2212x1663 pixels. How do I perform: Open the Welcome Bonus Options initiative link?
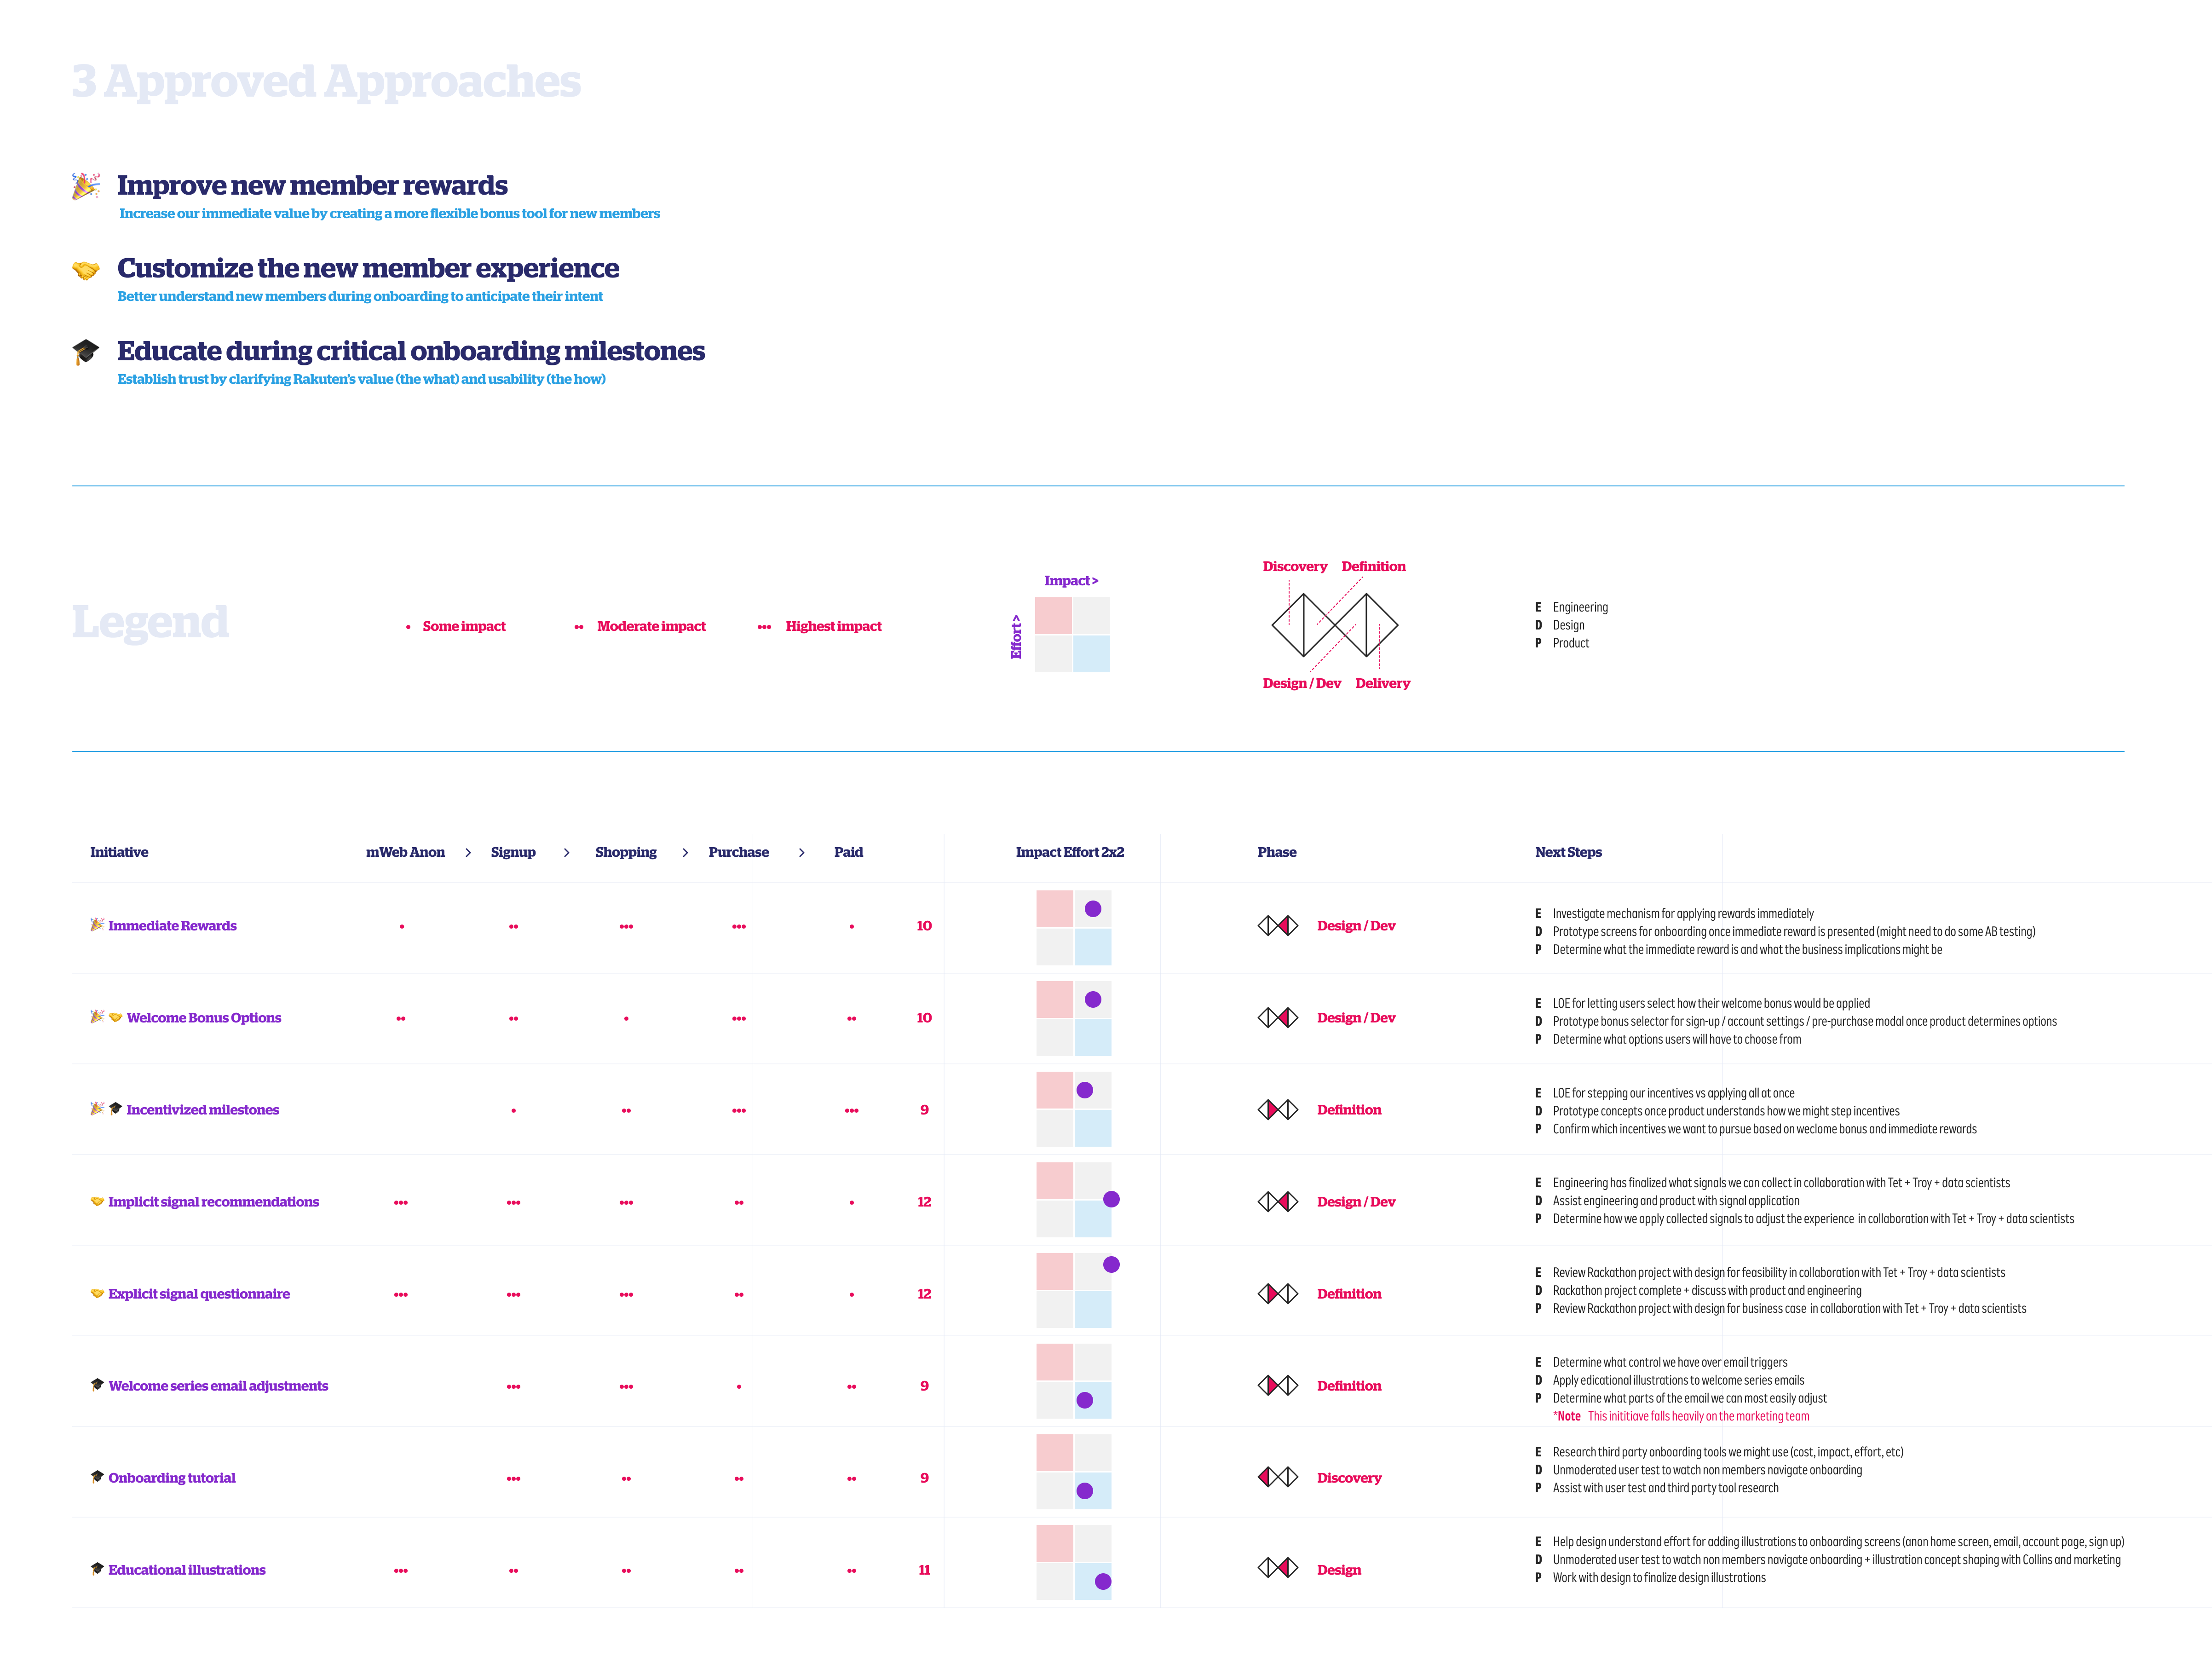coord(203,1018)
